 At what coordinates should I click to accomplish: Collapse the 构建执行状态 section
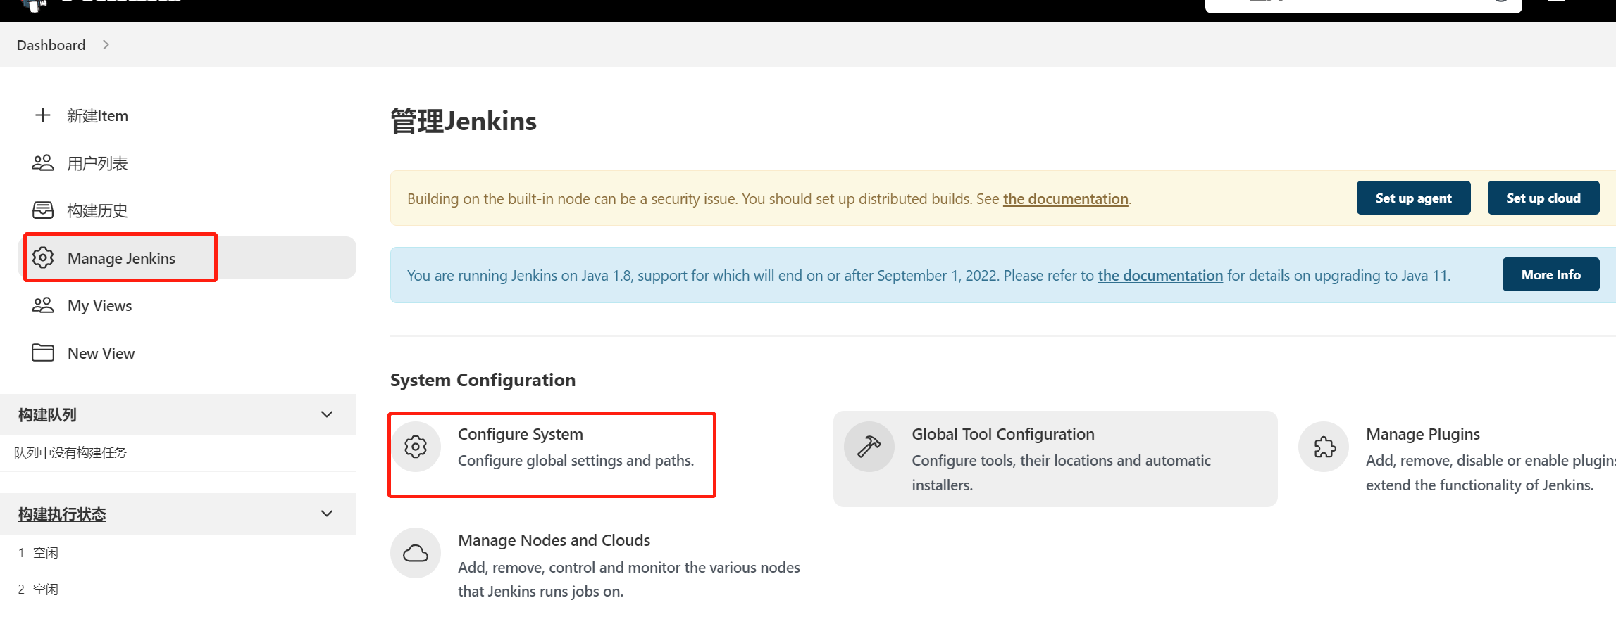[x=327, y=514]
